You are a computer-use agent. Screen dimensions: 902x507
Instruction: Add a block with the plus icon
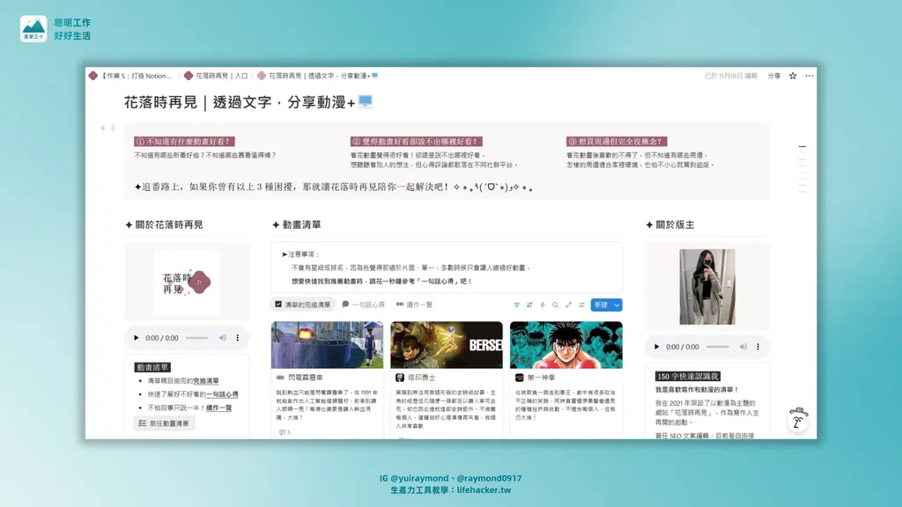(103, 129)
